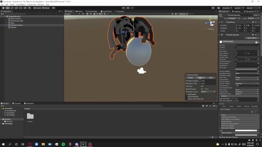Screen dimensions: 262x147
Task: Open the Gizmos dropdown in scene view
Action: (183, 14)
